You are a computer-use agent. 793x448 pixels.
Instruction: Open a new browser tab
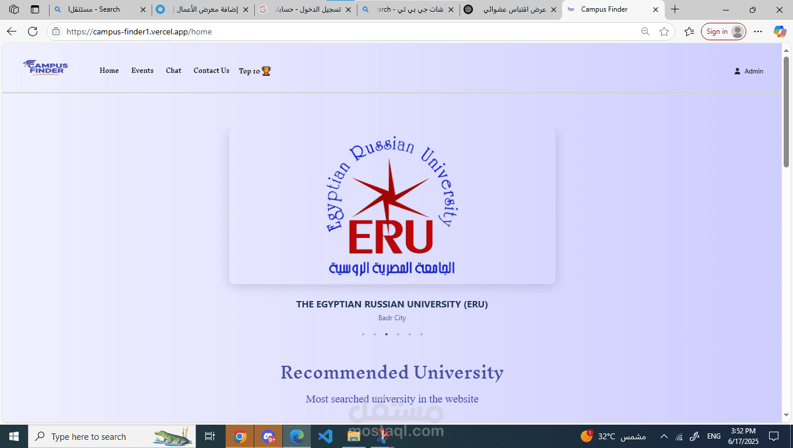[675, 9]
